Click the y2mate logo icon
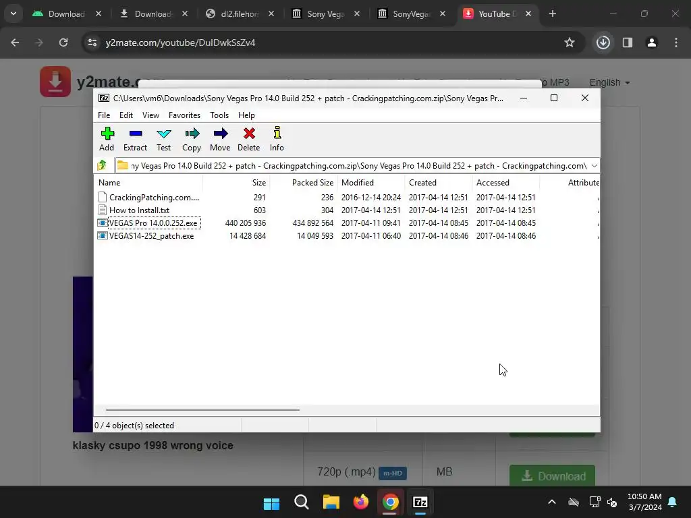The height and width of the screenshot is (518, 691). click(x=55, y=82)
